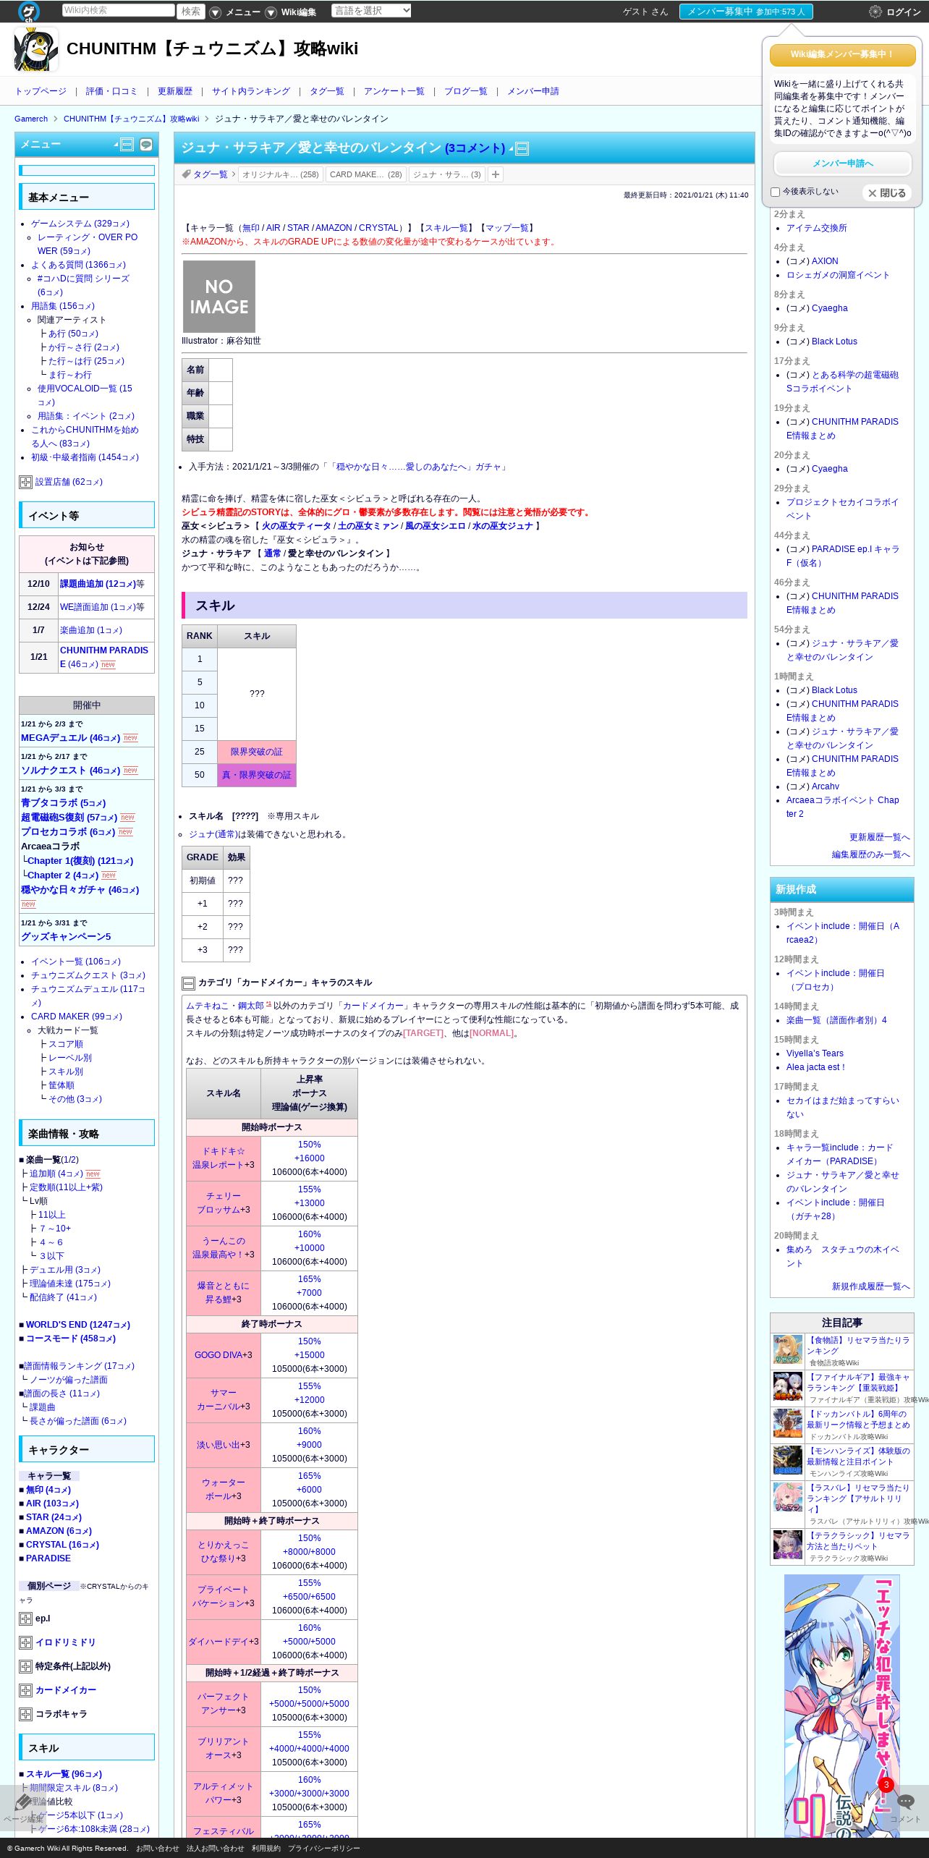The height and width of the screenshot is (1858, 929).
Task: Open the 食物語 リセマラ article thumbnail
Action: [x=787, y=1350]
